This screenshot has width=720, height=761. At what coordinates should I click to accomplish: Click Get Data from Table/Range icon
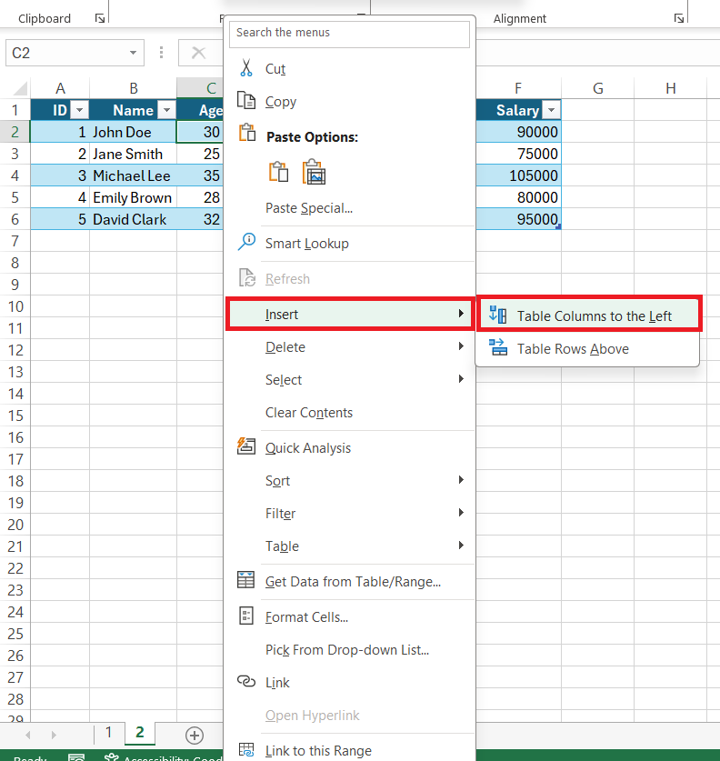pyautogui.click(x=246, y=581)
